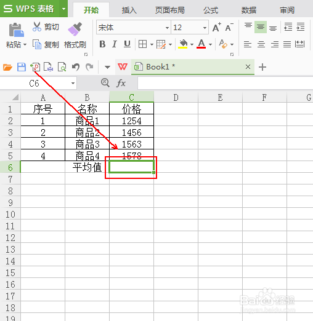Screen dimensions: 313x321
Task: Toggle center horizontal alignment
Action: coord(261,44)
